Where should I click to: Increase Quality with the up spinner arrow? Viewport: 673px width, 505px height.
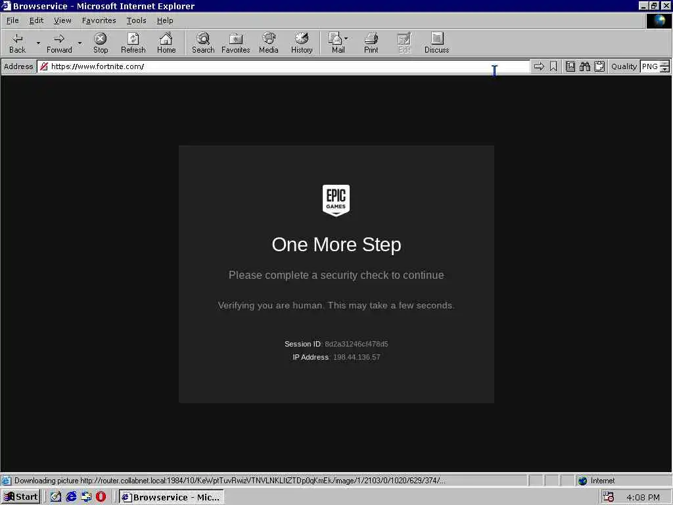click(x=665, y=64)
